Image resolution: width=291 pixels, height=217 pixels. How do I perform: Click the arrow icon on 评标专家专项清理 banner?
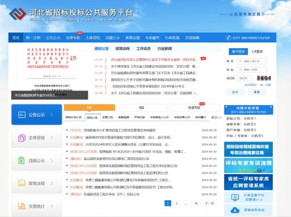click(x=259, y=170)
